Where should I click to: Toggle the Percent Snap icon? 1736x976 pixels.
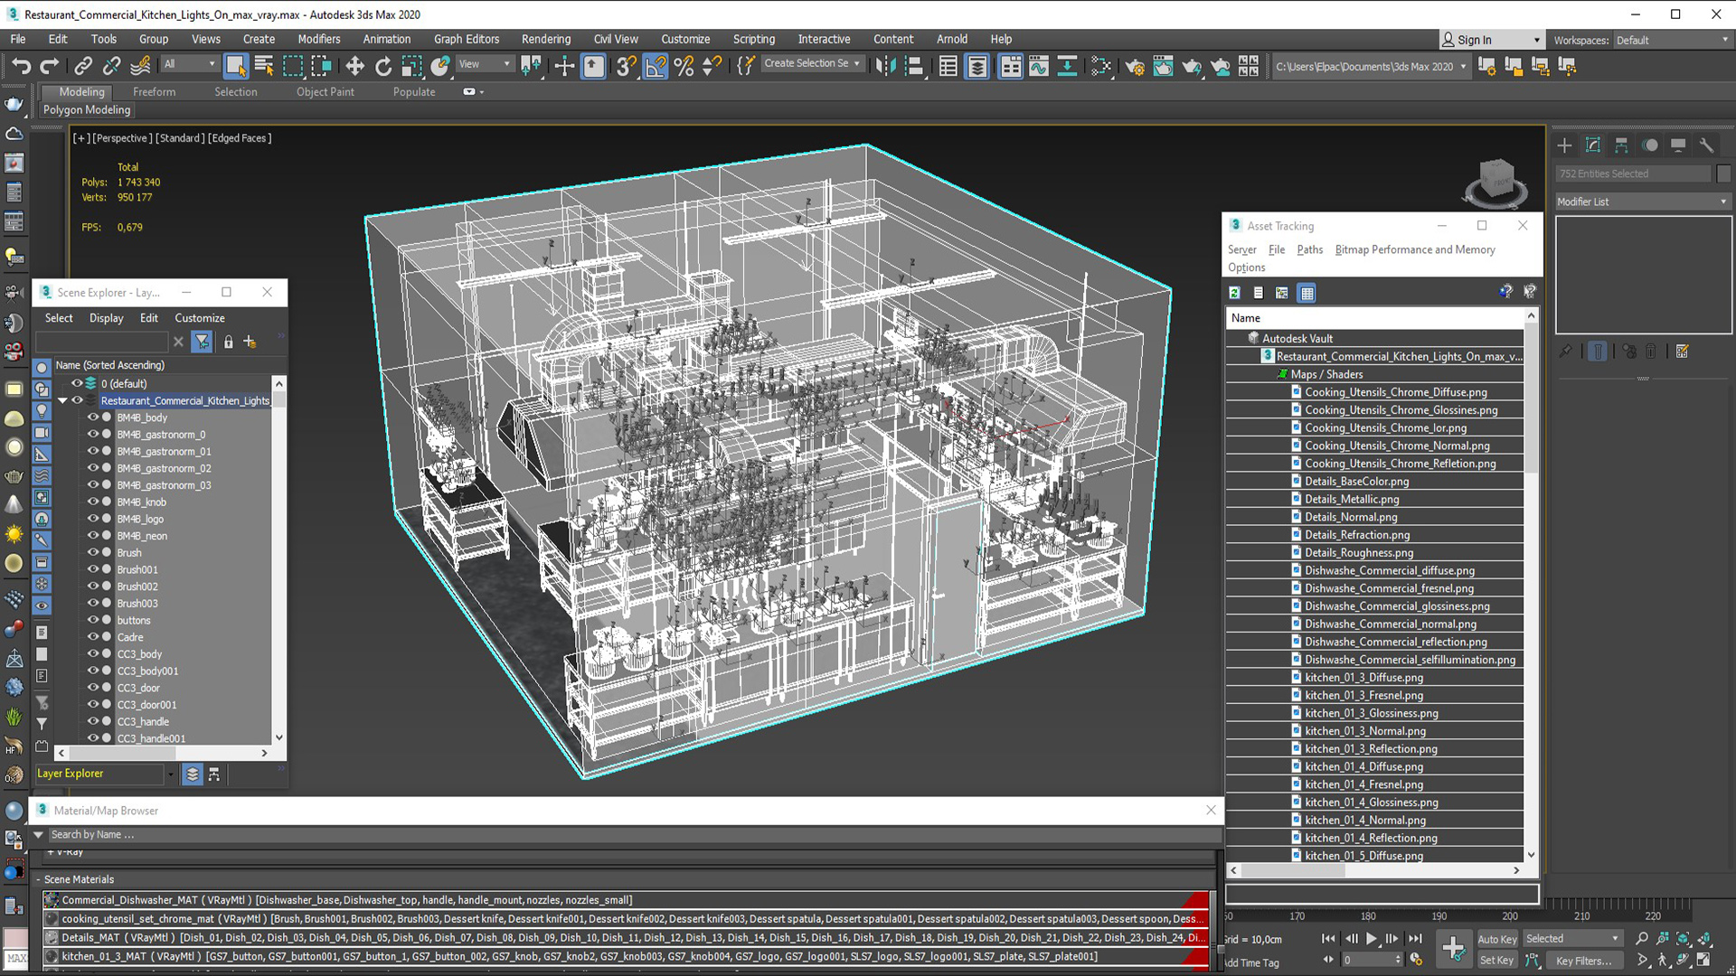coord(684,66)
